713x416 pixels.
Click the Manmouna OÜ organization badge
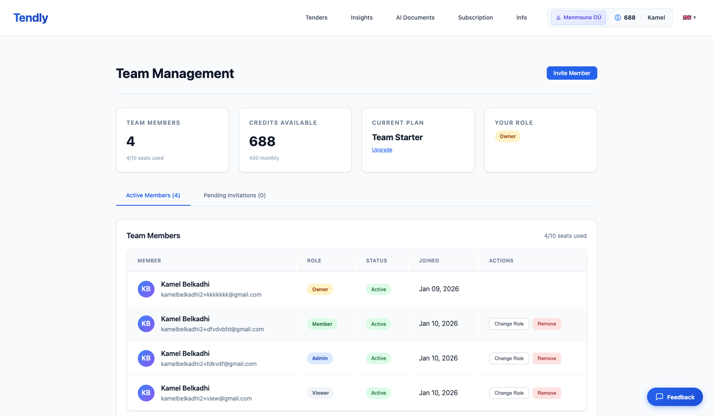coord(578,18)
